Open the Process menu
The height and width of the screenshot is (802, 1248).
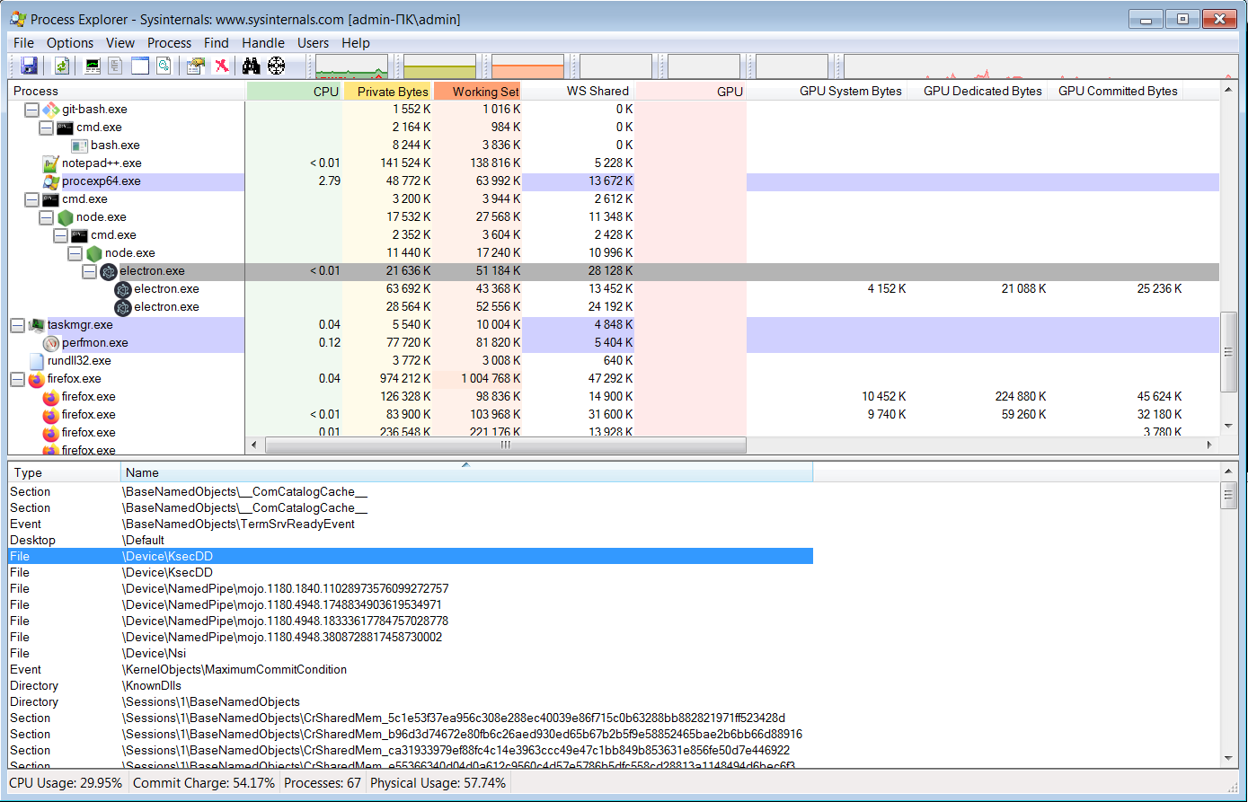coord(169,42)
